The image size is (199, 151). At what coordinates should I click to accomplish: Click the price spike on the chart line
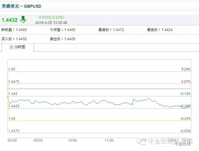(x=133, y=99)
